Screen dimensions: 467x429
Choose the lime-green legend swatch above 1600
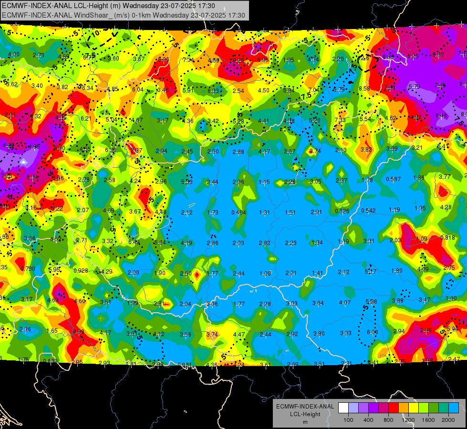pyautogui.click(x=424, y=408)
